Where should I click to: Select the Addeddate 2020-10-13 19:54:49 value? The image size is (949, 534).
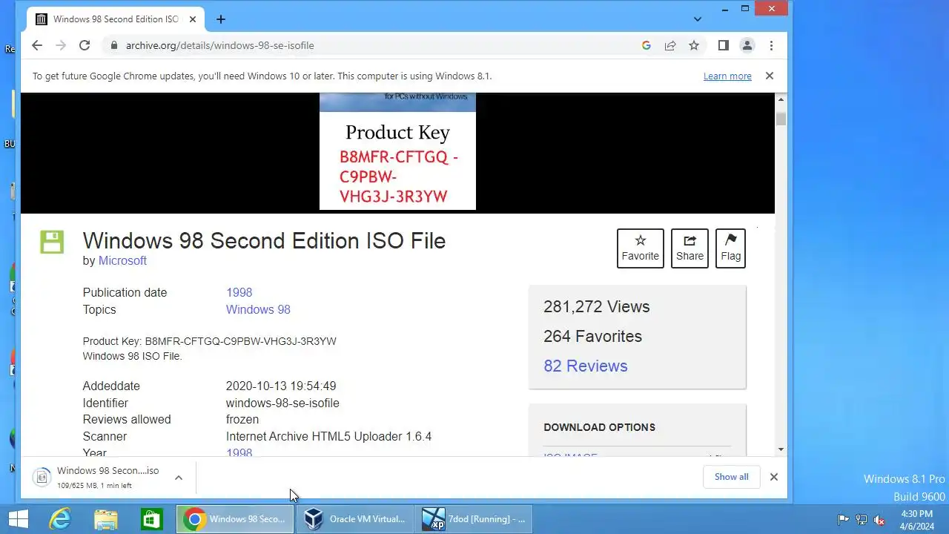tap(281, 386)
